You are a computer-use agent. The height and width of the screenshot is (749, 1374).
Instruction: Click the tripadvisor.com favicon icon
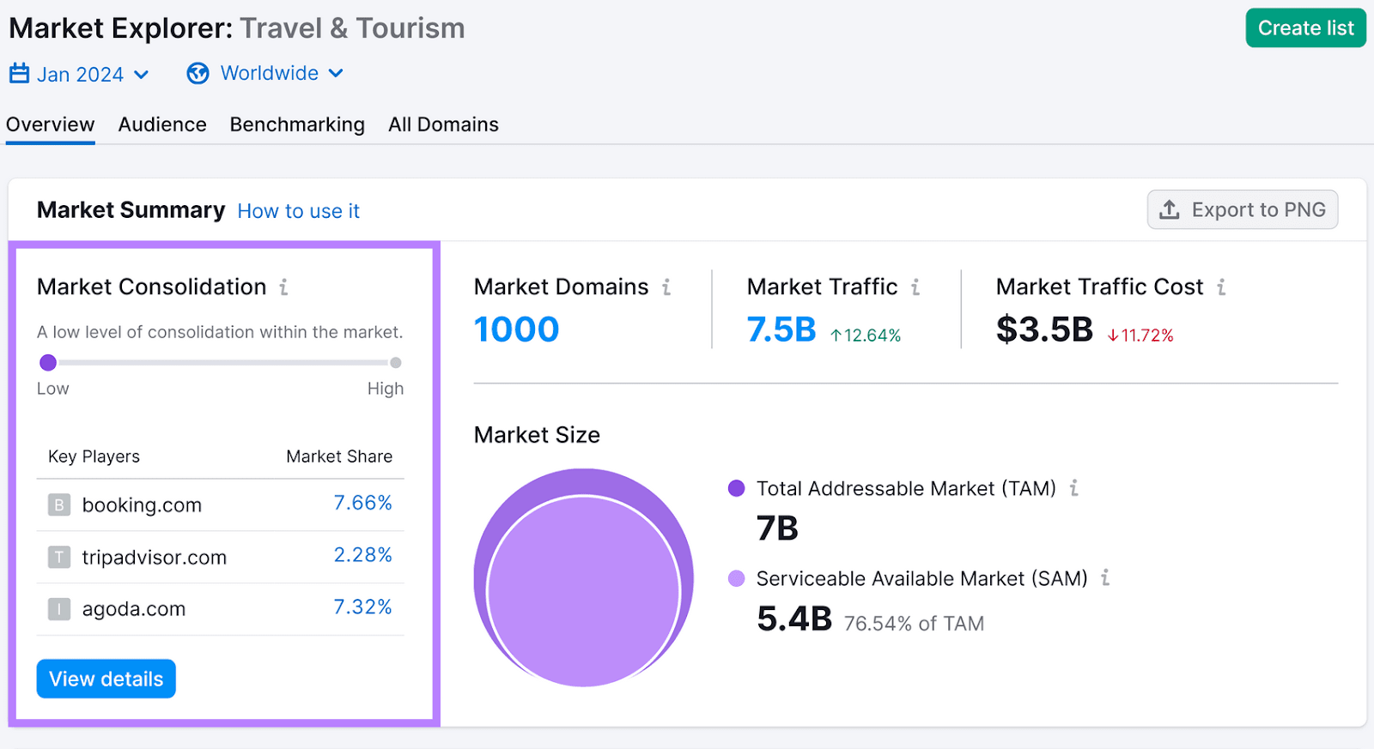coord(59,558)
